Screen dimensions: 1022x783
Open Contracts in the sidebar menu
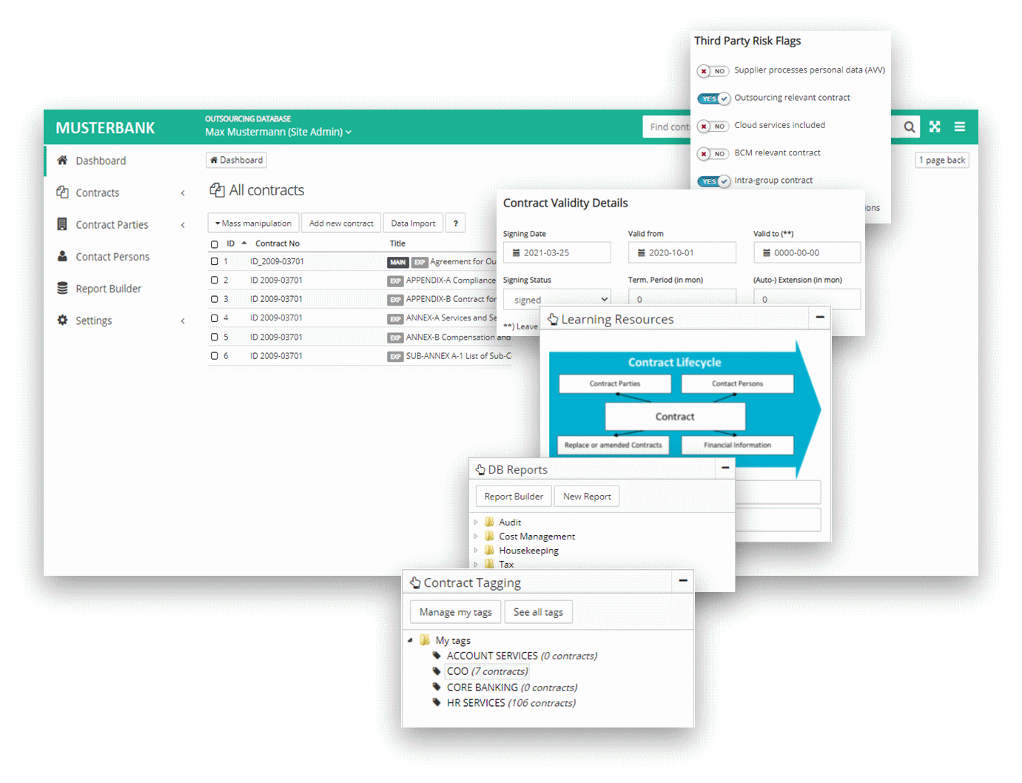point(98,192)
